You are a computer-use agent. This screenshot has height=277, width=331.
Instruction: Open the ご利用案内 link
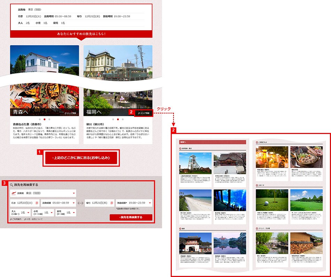(16, 219)
